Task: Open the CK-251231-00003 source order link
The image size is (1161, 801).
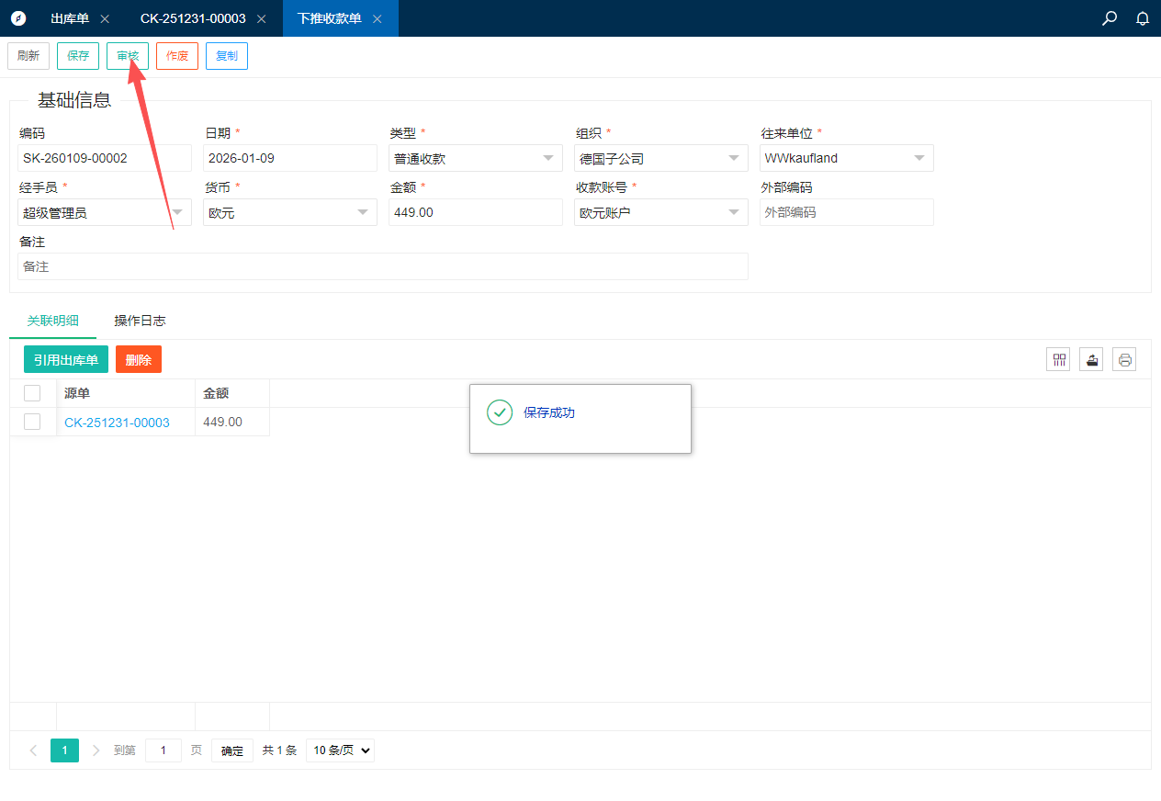Action: click(x=117, y=423)
